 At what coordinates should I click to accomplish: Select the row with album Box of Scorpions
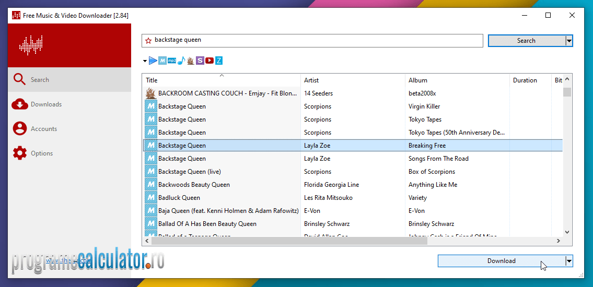click(x=353, y=172)
